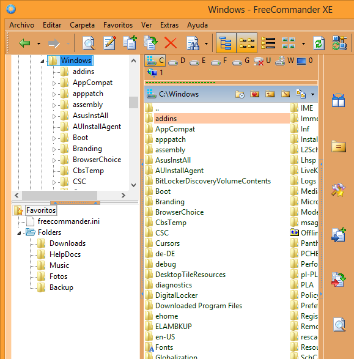Click the red Delete X icon

pos(171,43)
